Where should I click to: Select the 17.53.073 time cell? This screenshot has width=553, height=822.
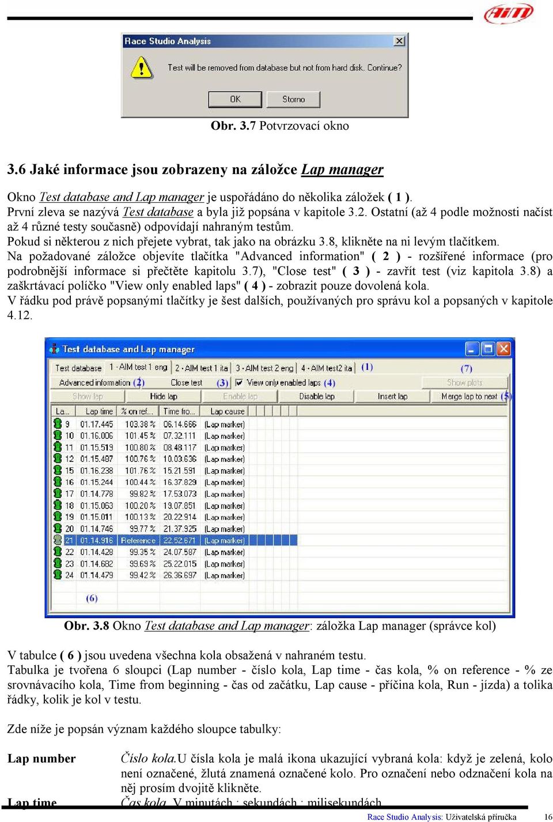(x=180, y=493)
